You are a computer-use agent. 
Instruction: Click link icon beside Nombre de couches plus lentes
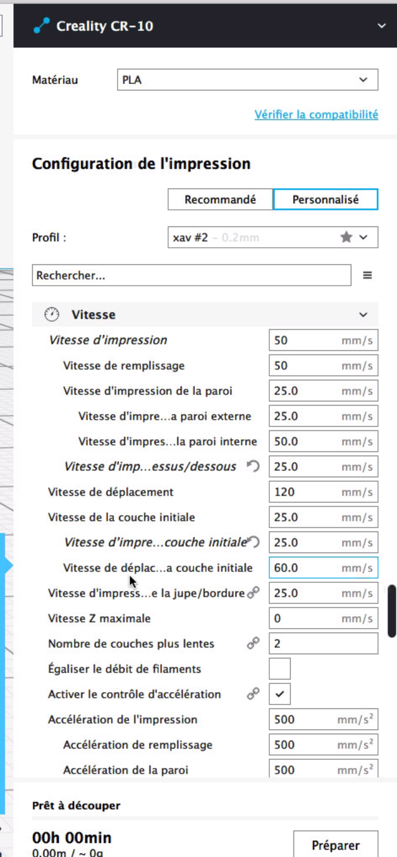(x=253, y=643)
